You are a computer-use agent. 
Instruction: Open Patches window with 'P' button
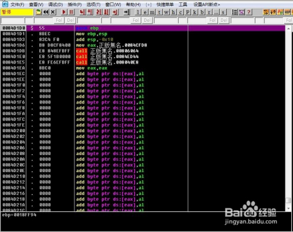pos(188,12)
